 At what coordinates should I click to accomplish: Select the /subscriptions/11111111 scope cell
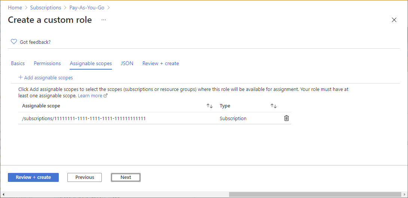(84, 118)
